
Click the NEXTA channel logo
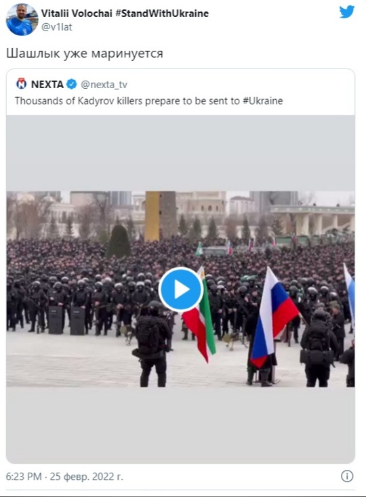pos(21,84)
